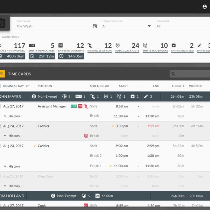Click the Length column header
This screenshot has height=210, width=210.
178,86
